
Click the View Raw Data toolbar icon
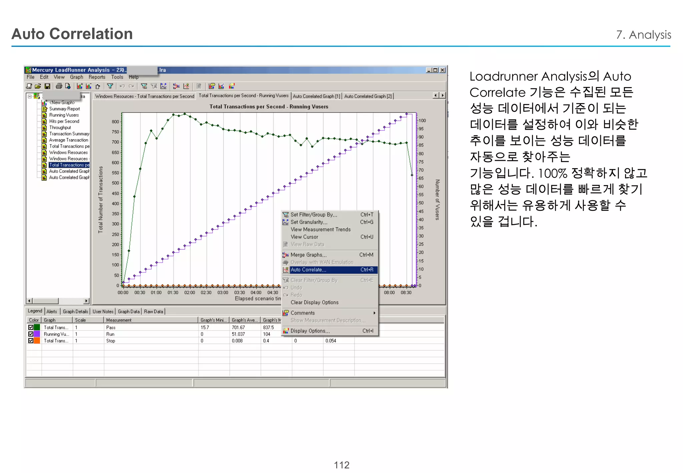[x=199, y=86]
